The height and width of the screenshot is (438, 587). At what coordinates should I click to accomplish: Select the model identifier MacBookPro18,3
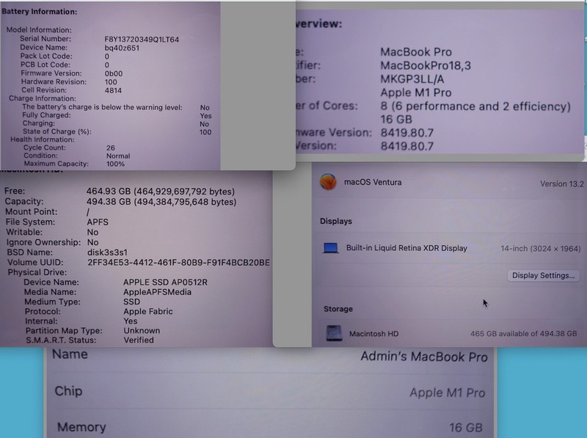pos(426,66)
